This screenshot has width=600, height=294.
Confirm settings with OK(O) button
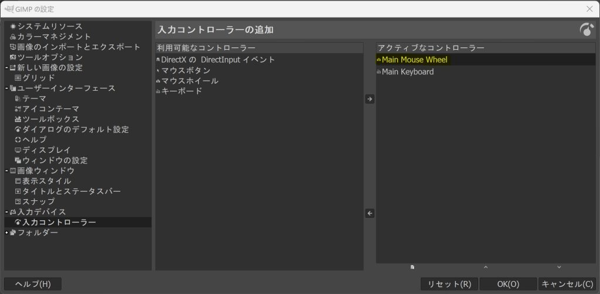[508, 284]
